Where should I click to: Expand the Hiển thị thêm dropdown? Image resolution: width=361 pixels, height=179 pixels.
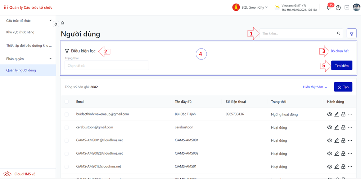point(315,87)
